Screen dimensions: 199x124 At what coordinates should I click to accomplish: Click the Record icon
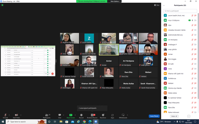click(x=81, y=115)
